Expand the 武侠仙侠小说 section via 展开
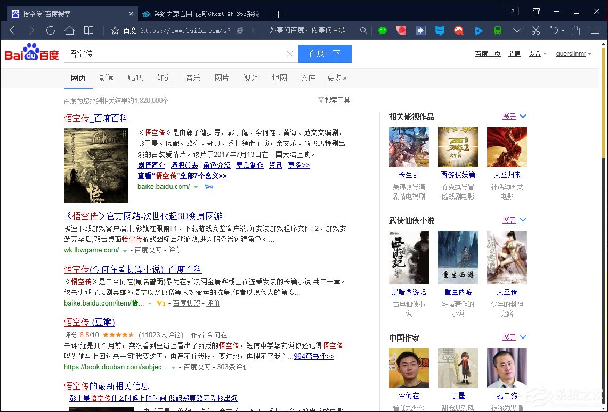The image size is (608, 412). pos(510,220)
